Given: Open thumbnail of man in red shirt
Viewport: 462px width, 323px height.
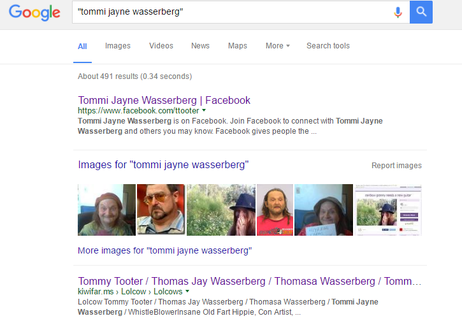Looking at the screenshot, I should point(275,210).
